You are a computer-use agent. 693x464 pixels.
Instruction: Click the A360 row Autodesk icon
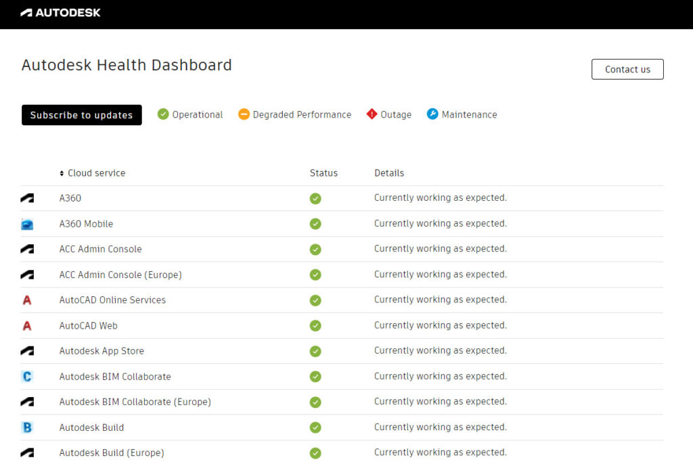pos(27,198)
